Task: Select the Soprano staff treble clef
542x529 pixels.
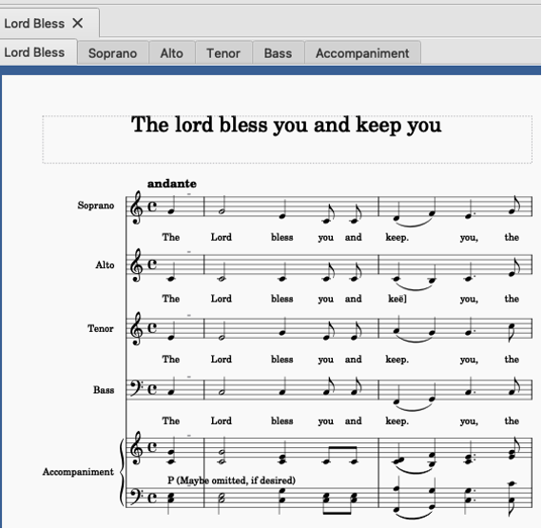Action: pos(136,206)
